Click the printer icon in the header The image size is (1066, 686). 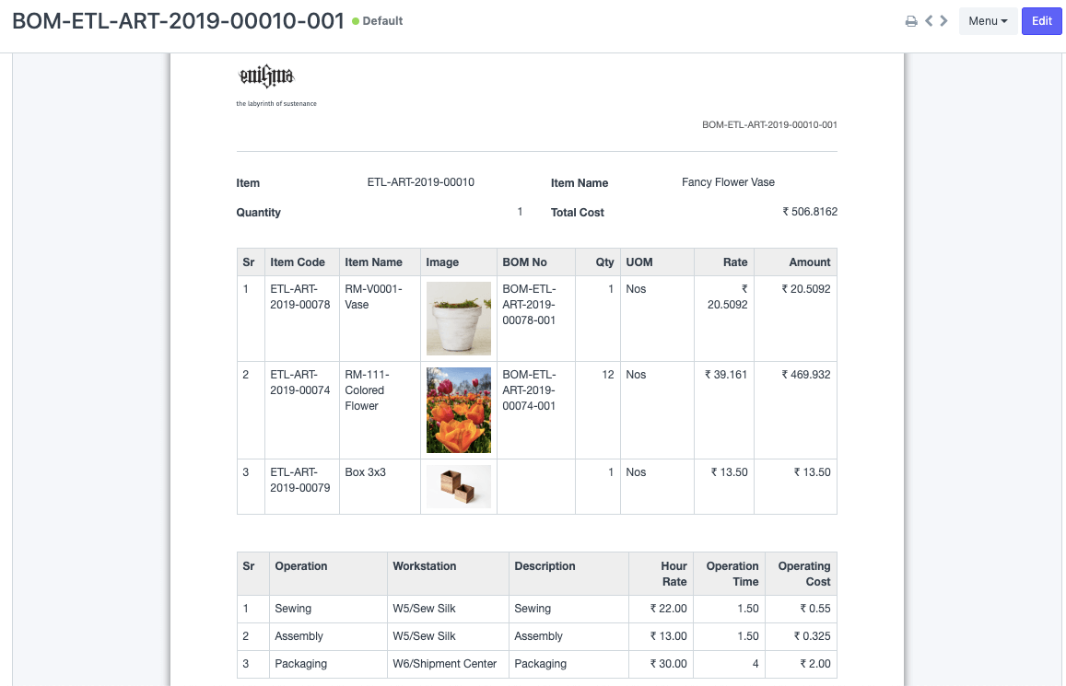(911, 21)
